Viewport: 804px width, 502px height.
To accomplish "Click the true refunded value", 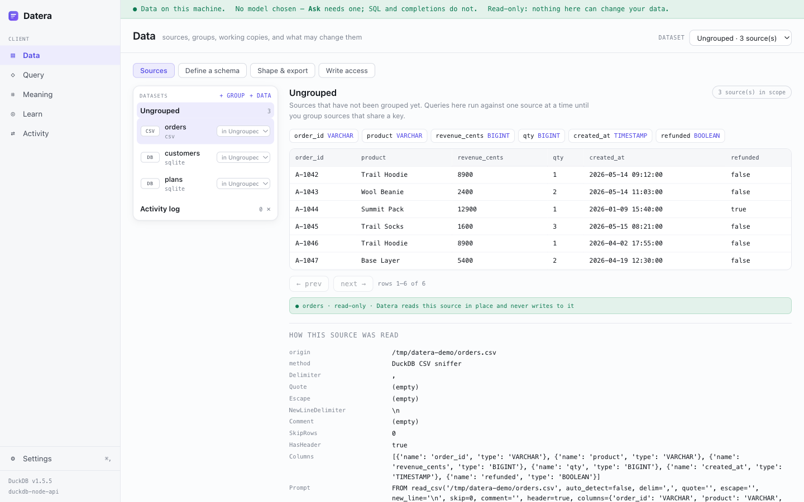I will point(739,209).
